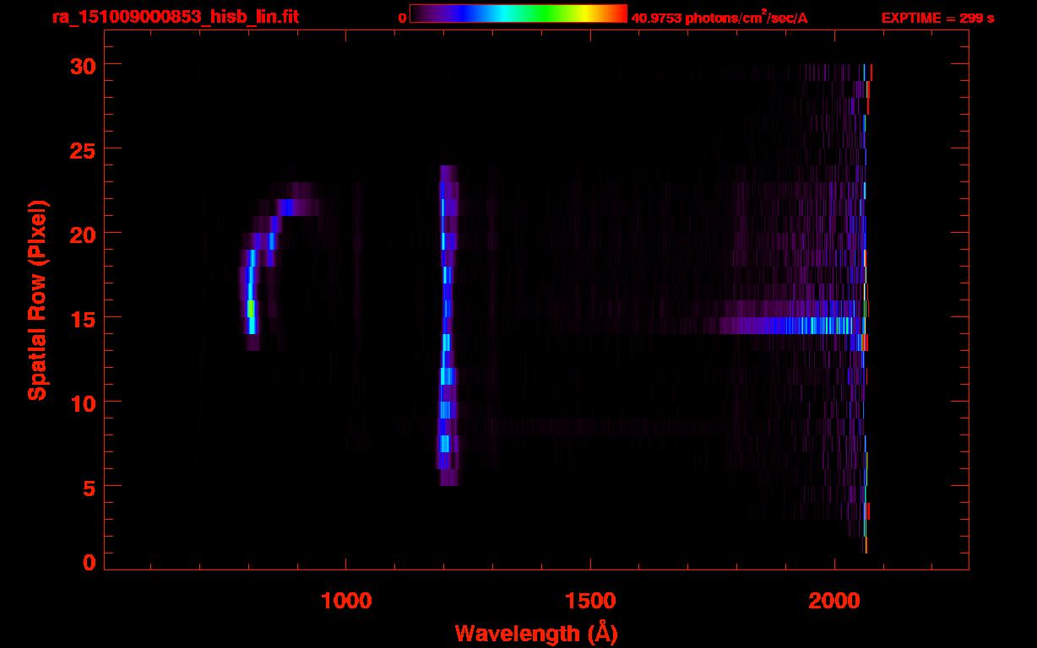1037x648 pixels.
Task: Click the EXPTIME = 299 s text
Action: pyautogui.click(x=937, y=18)
